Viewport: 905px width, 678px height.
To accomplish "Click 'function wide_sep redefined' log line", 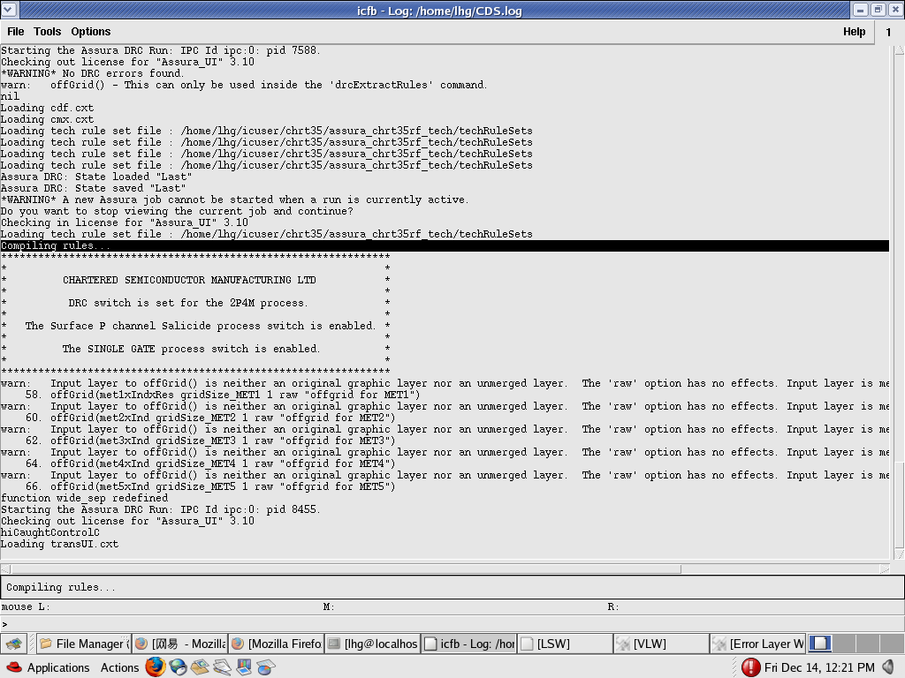I will pos(85,498).
